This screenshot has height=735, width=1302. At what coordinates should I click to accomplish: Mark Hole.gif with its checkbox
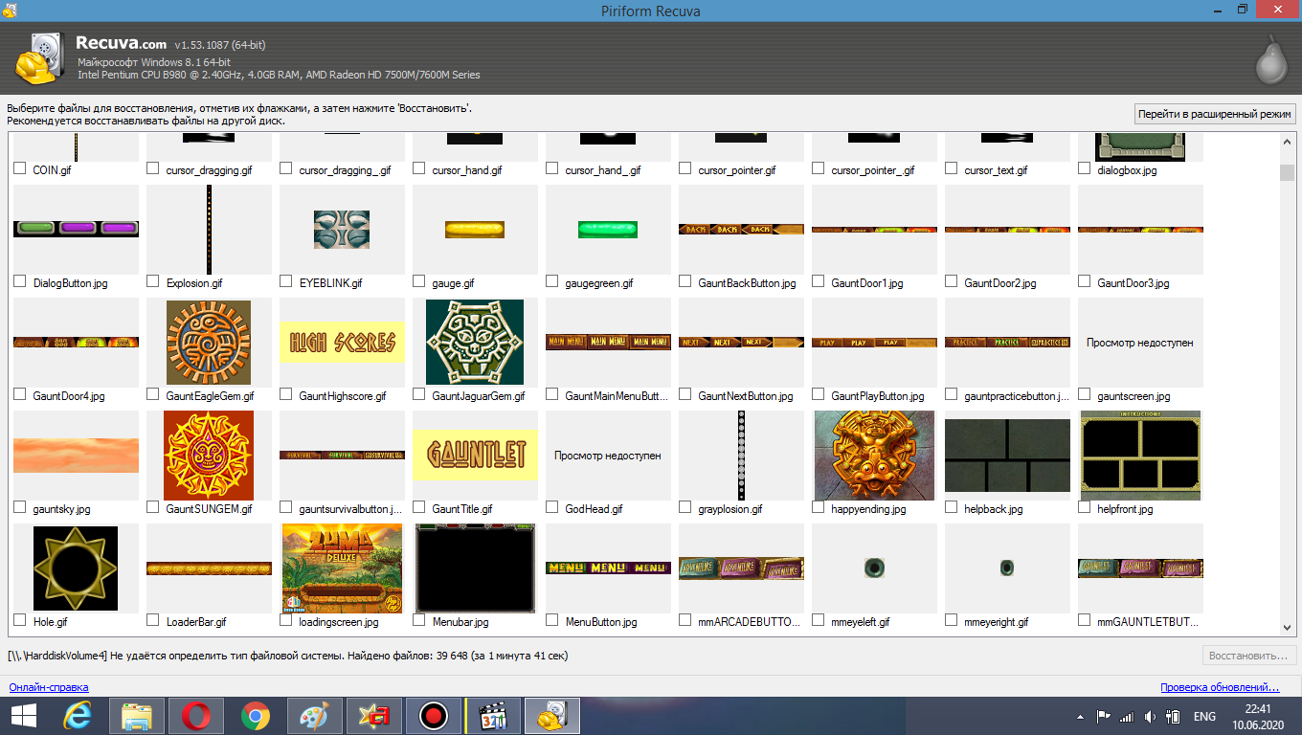20,620
